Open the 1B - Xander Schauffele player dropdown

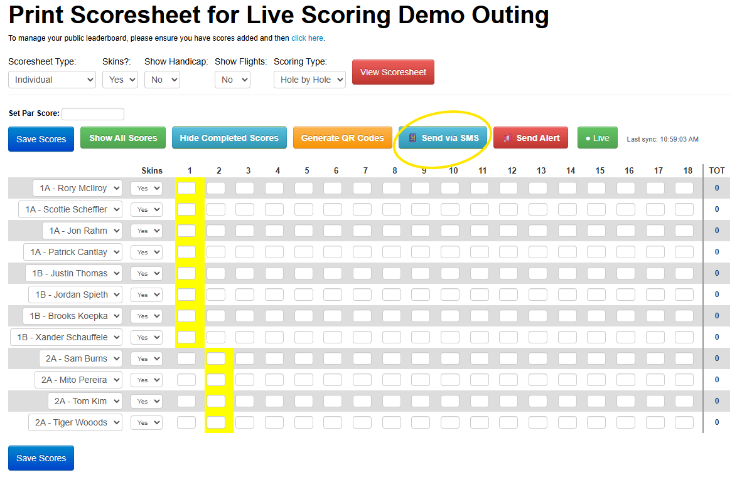pyautogui.click(x=67, y=337)
